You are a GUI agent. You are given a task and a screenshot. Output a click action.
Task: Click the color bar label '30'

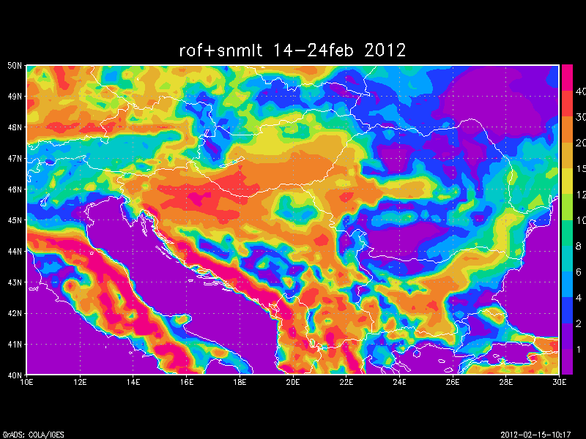tap(581, 117)
